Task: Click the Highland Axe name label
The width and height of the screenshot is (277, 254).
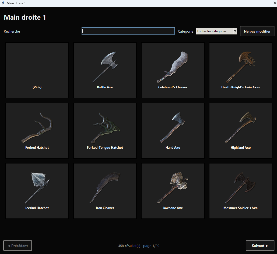Action: tap(240, 148)
